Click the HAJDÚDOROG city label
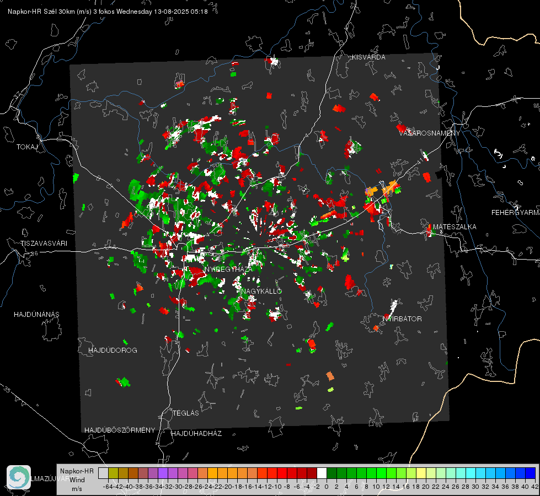Screen dimensions: 540x496 [113, 351]
